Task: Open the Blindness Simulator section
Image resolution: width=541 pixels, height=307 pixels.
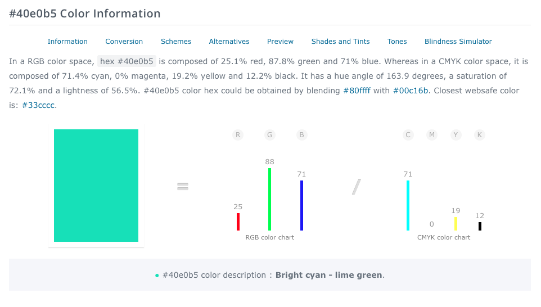Action: pos(458,42)
